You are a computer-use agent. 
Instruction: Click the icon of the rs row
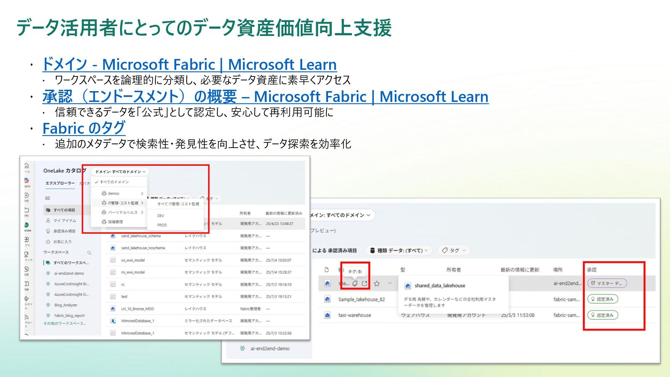(113, 284)
